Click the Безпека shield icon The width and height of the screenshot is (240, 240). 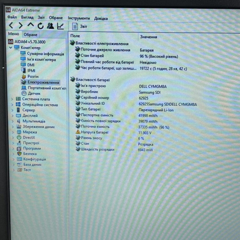point(19,154)
